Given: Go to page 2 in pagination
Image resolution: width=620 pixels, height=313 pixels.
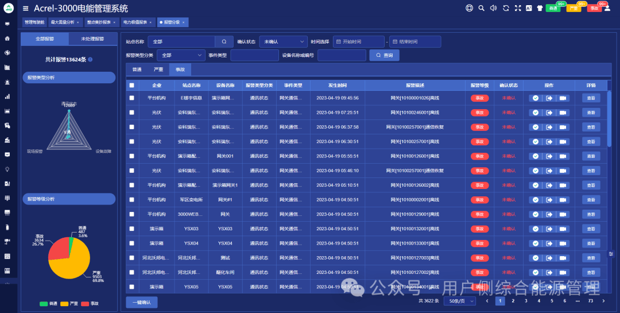Looking at the screenshot, I should click(513, 301).
